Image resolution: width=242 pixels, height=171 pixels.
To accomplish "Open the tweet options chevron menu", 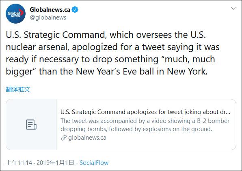I will 233,9.
